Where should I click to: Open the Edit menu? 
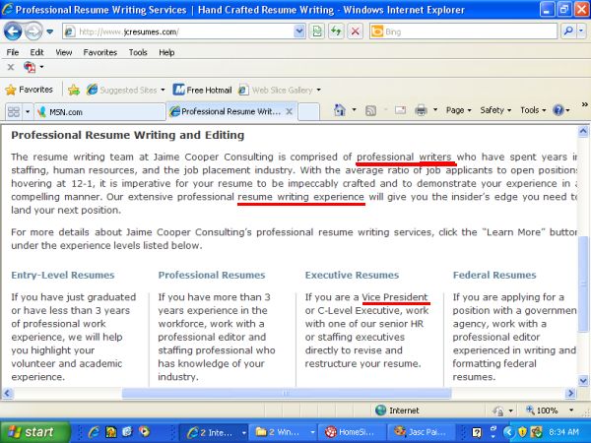point(36,52)
